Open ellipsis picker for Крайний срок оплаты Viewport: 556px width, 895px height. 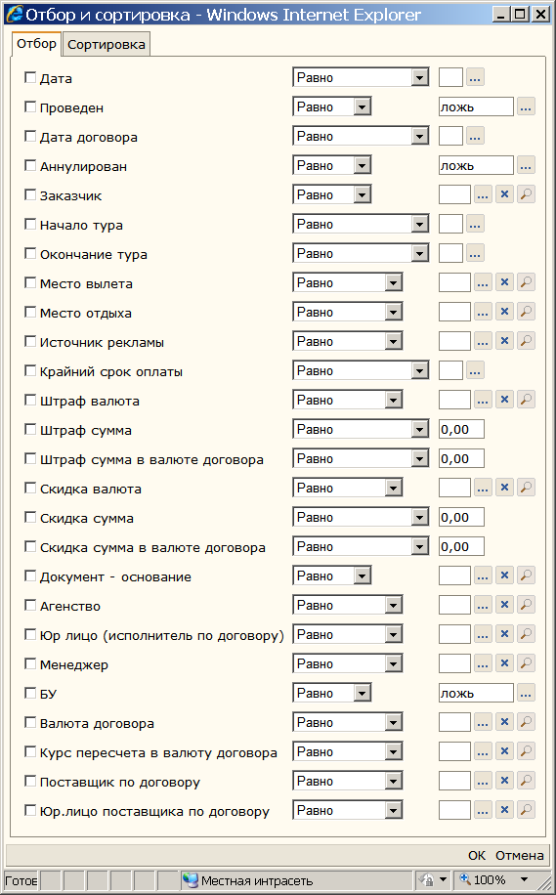[x=475, y=370]
